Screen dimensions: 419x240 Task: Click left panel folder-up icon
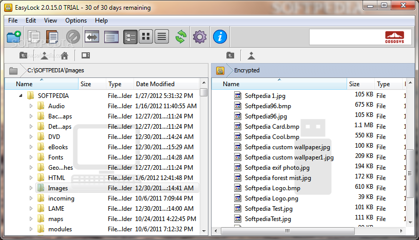pos(23,55)
